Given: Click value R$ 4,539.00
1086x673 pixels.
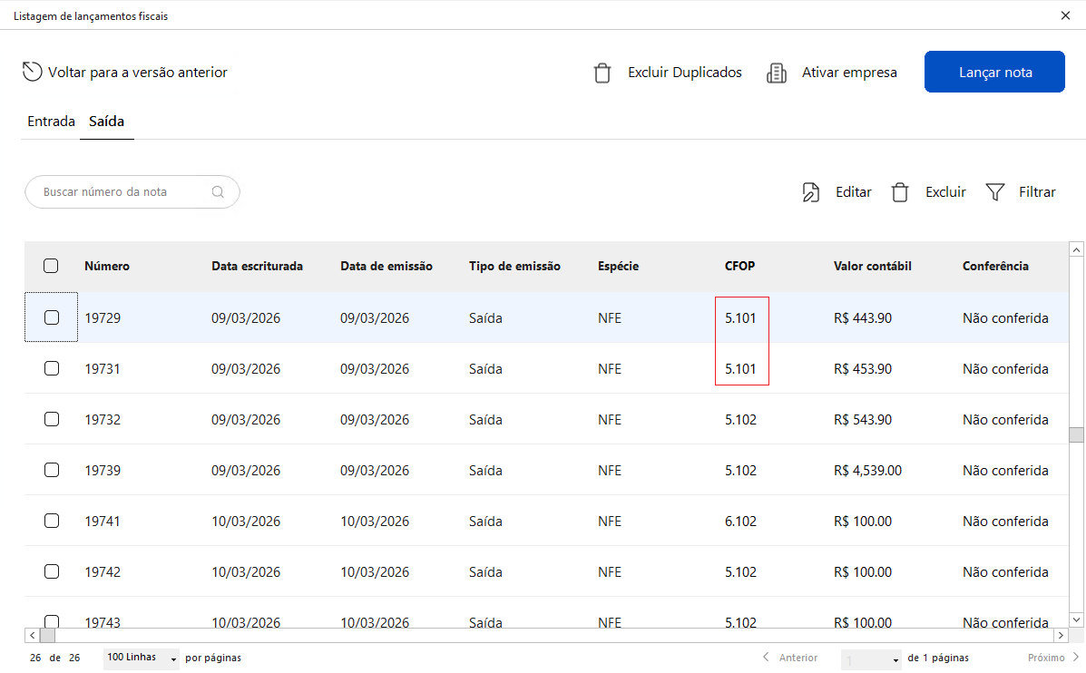Looking at the screenshot, I should (867, 470).
